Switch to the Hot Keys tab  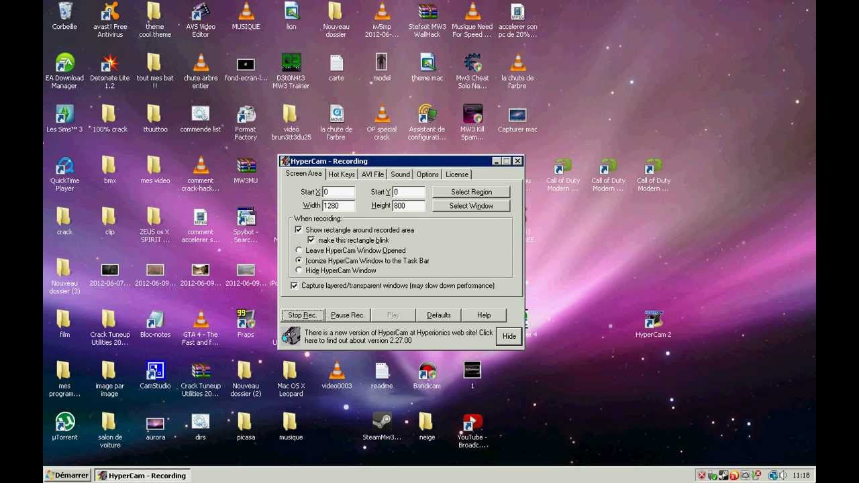pos(342,174)
